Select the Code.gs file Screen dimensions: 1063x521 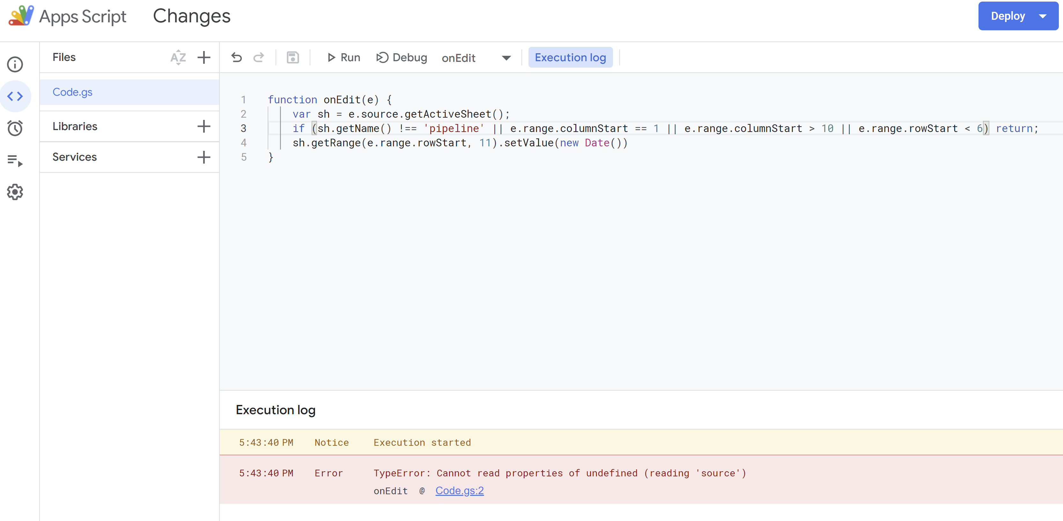point(73,92)
